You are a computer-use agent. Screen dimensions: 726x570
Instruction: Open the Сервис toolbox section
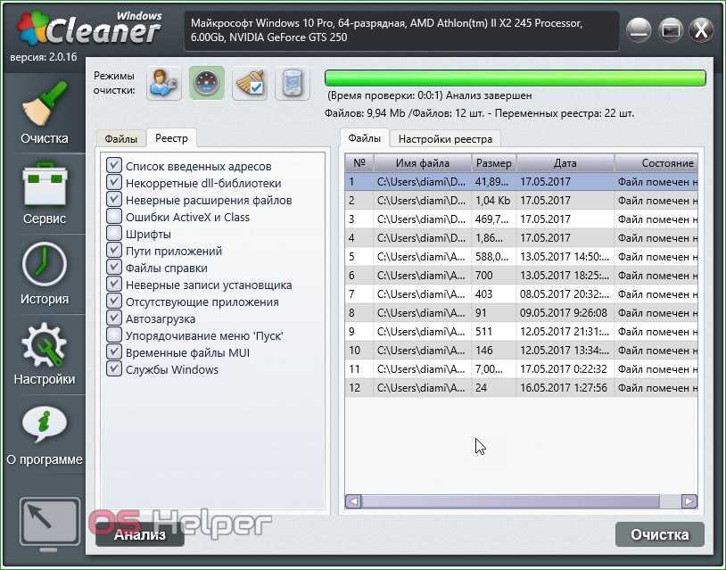(45, 194)
